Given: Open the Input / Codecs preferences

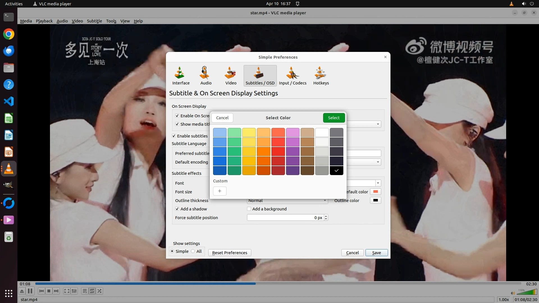Looking at the screenshot, I should click(x=293, y=76).
